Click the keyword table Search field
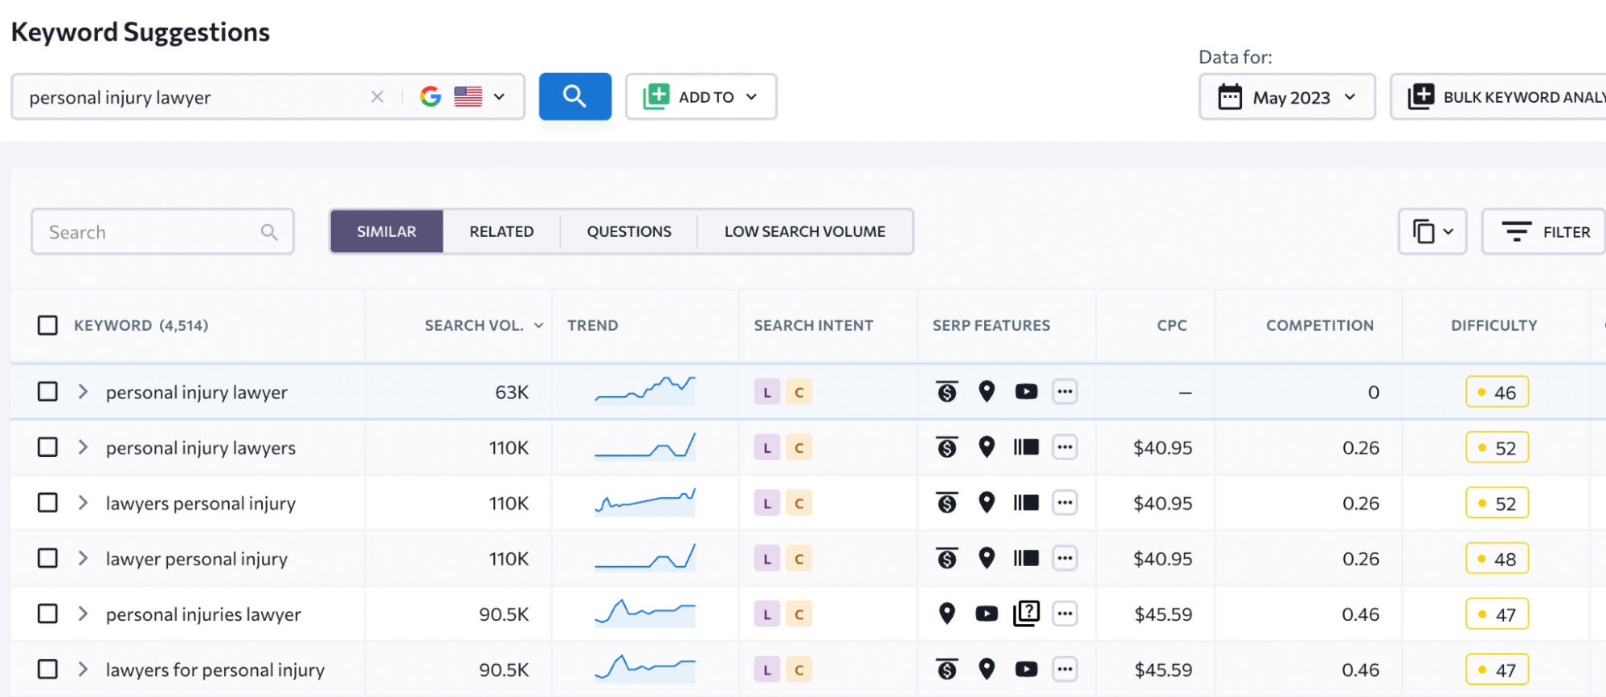This screenshot has width=1606, height=697. coord(153,232)
